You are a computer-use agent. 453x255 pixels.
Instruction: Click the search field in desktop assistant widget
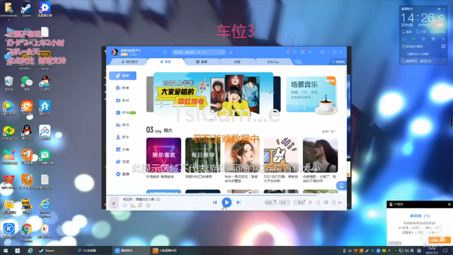423,61
